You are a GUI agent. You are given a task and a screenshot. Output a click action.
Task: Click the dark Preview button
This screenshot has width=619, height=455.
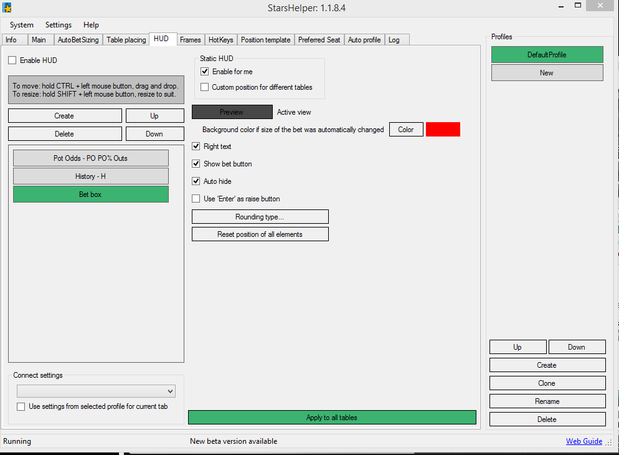tap(232, 112)
